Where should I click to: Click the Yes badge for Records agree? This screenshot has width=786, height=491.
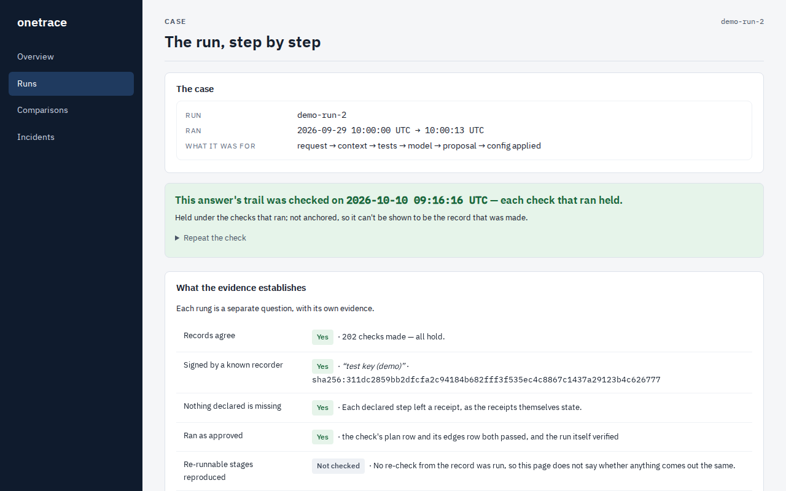(322, 337)
